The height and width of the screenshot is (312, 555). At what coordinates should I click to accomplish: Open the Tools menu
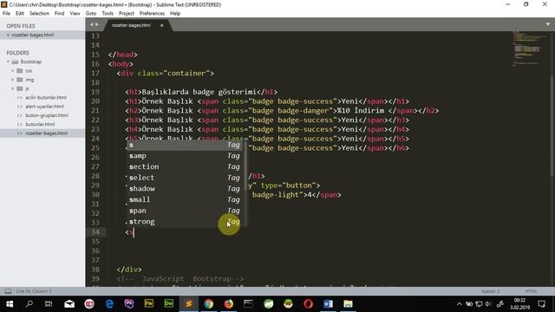pos(108,14)
